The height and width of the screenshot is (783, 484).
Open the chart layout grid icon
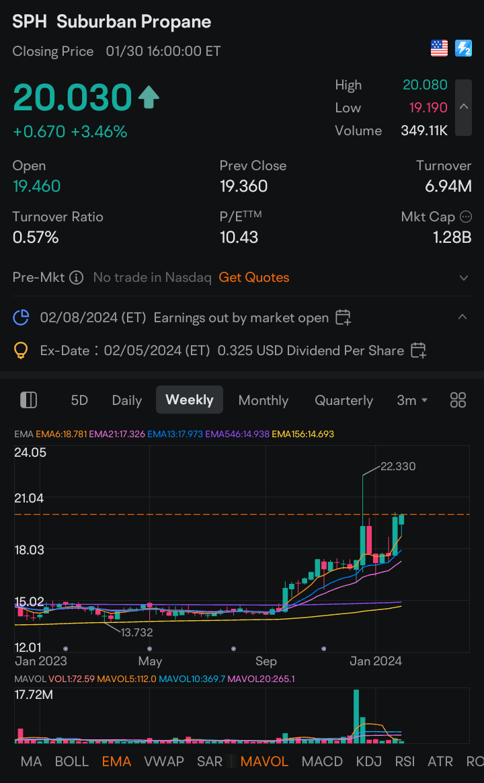point(458,400)
